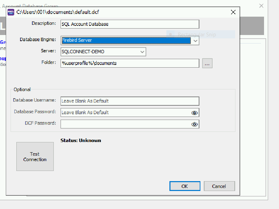Reveal the DCF Password using its eye icon
Screen dimensions: 279x209
(x=194, y=124)
